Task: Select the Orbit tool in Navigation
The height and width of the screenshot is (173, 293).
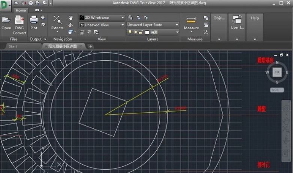Action: click(70, 25)
